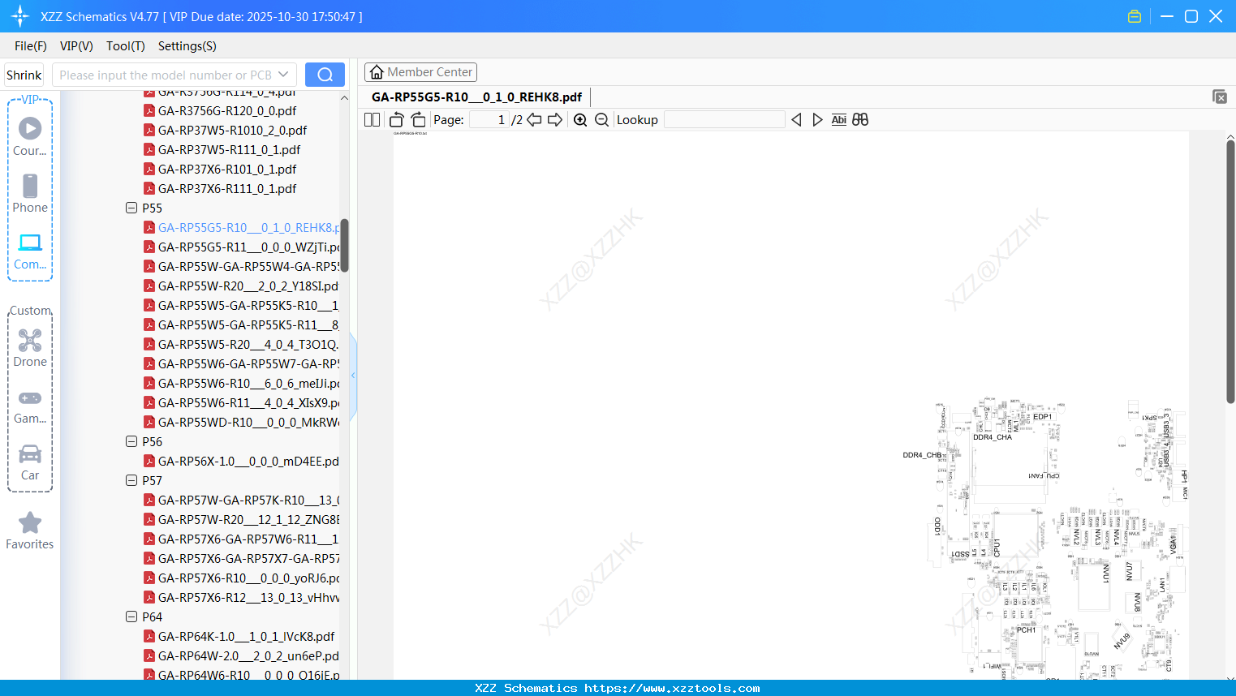Collapse the P55 folder
Viewport: 1236px width, 696px height.
(131, 208)
